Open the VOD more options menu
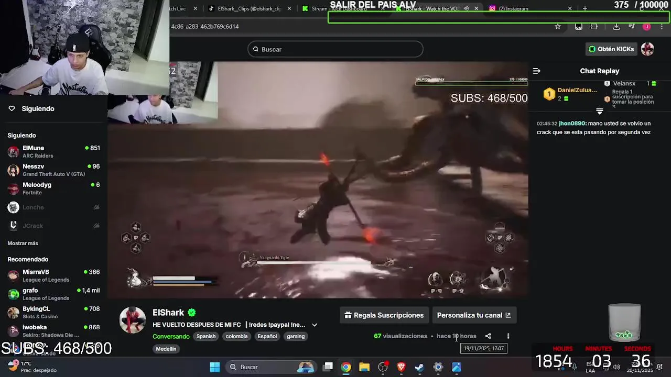Viewport: 671px width, 377px height. (x=508, y=336)
